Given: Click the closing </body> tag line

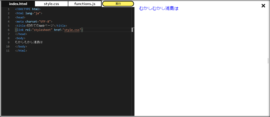Looking at the screenshot, I should click(x=21, y=46).
